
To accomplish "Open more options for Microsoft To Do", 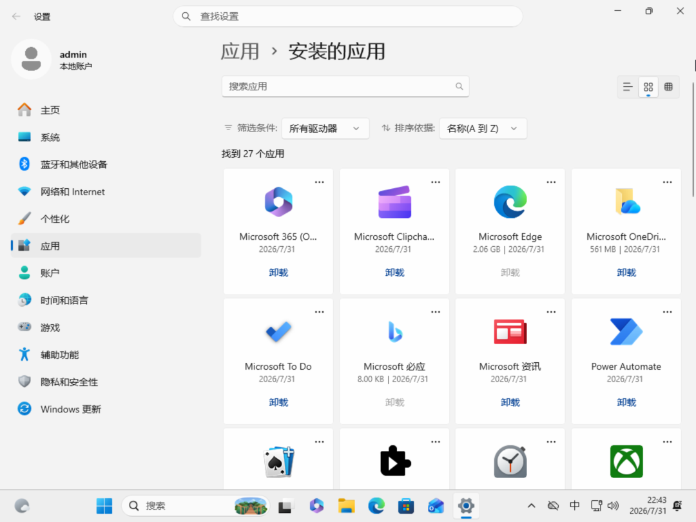I will coord(320,312).
